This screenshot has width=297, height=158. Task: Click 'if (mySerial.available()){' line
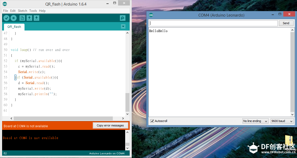pyautogui.click(x=38, y=61)
